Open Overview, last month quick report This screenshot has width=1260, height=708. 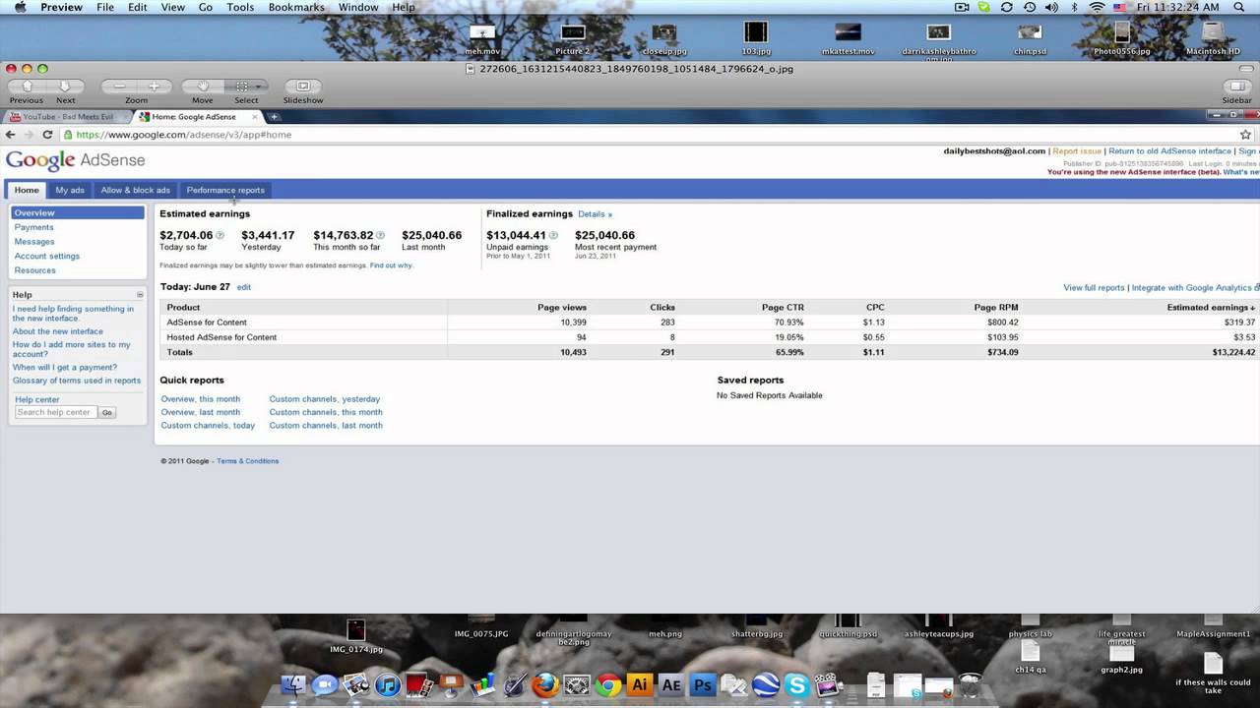(x=201, y=412)
